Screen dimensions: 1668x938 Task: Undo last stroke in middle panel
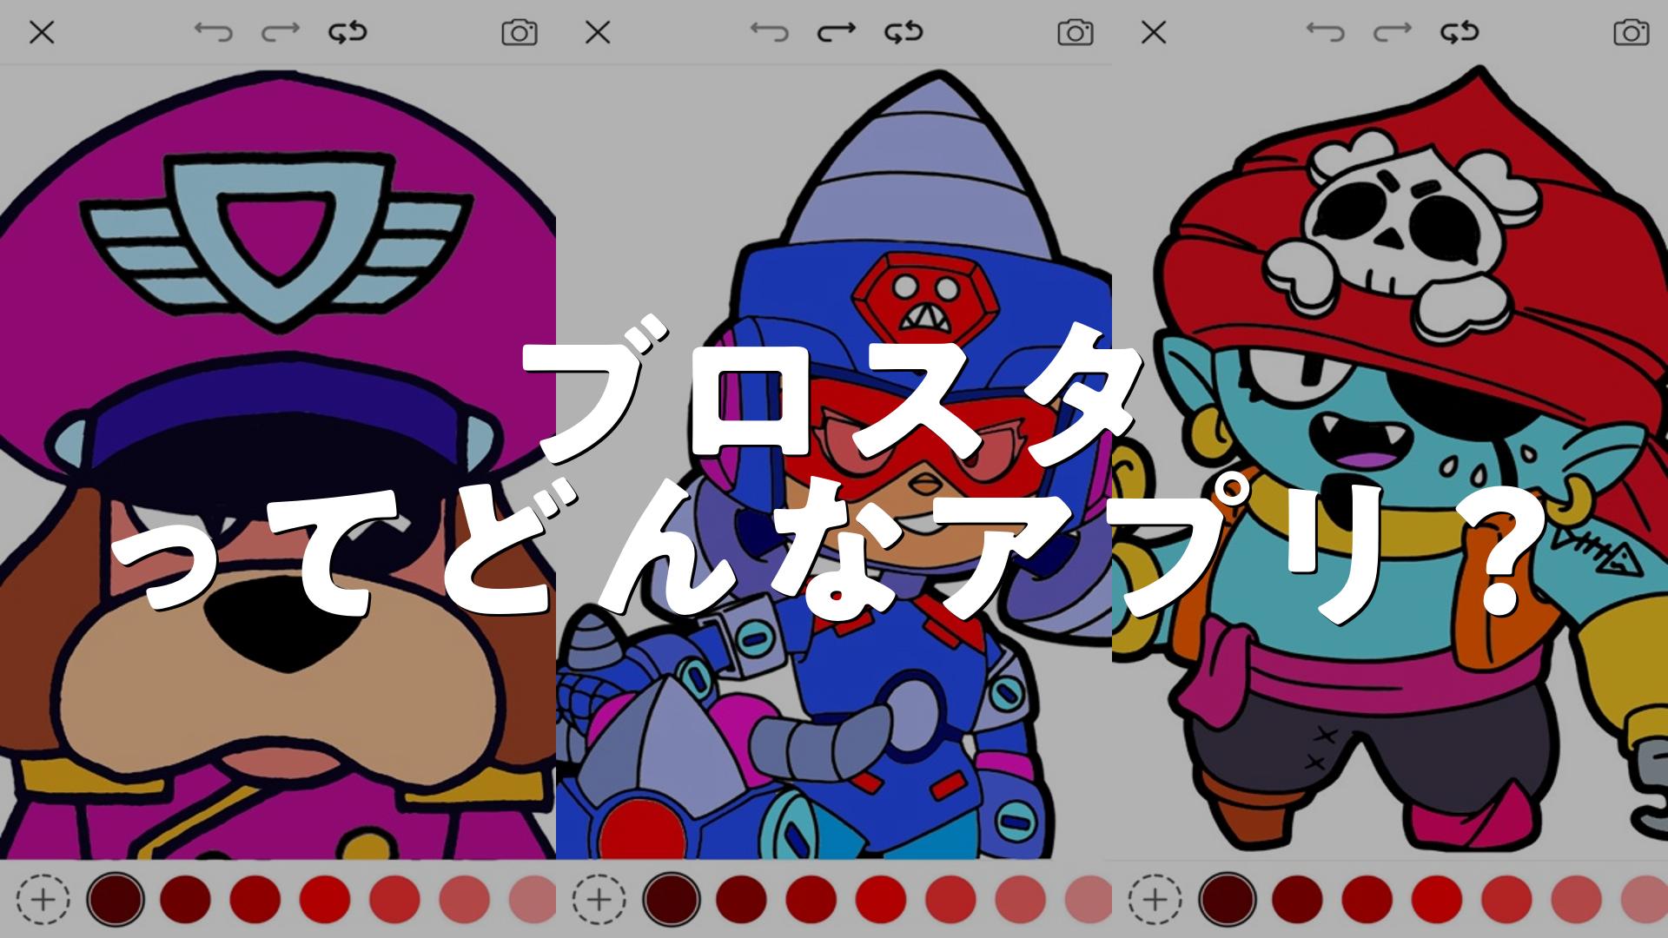tap(769, 33)
